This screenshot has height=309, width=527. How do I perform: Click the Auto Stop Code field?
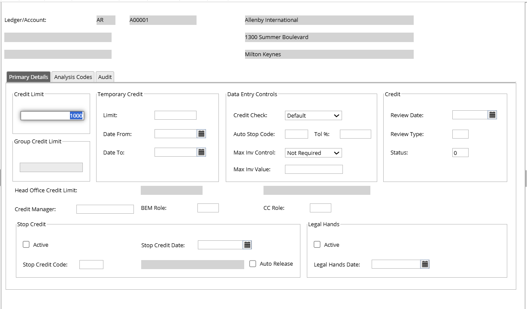click(x=297, y=134)
